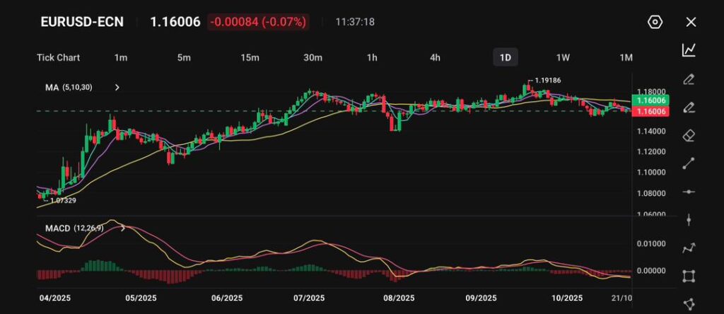Open the chart settings hexagon icon
This screenshot has height=314, width=724.
click(655, 22)
